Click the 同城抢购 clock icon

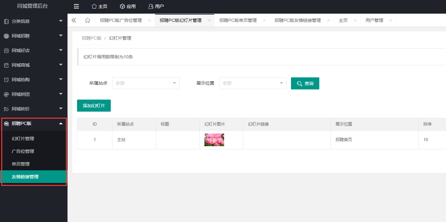tap(6, 80)
